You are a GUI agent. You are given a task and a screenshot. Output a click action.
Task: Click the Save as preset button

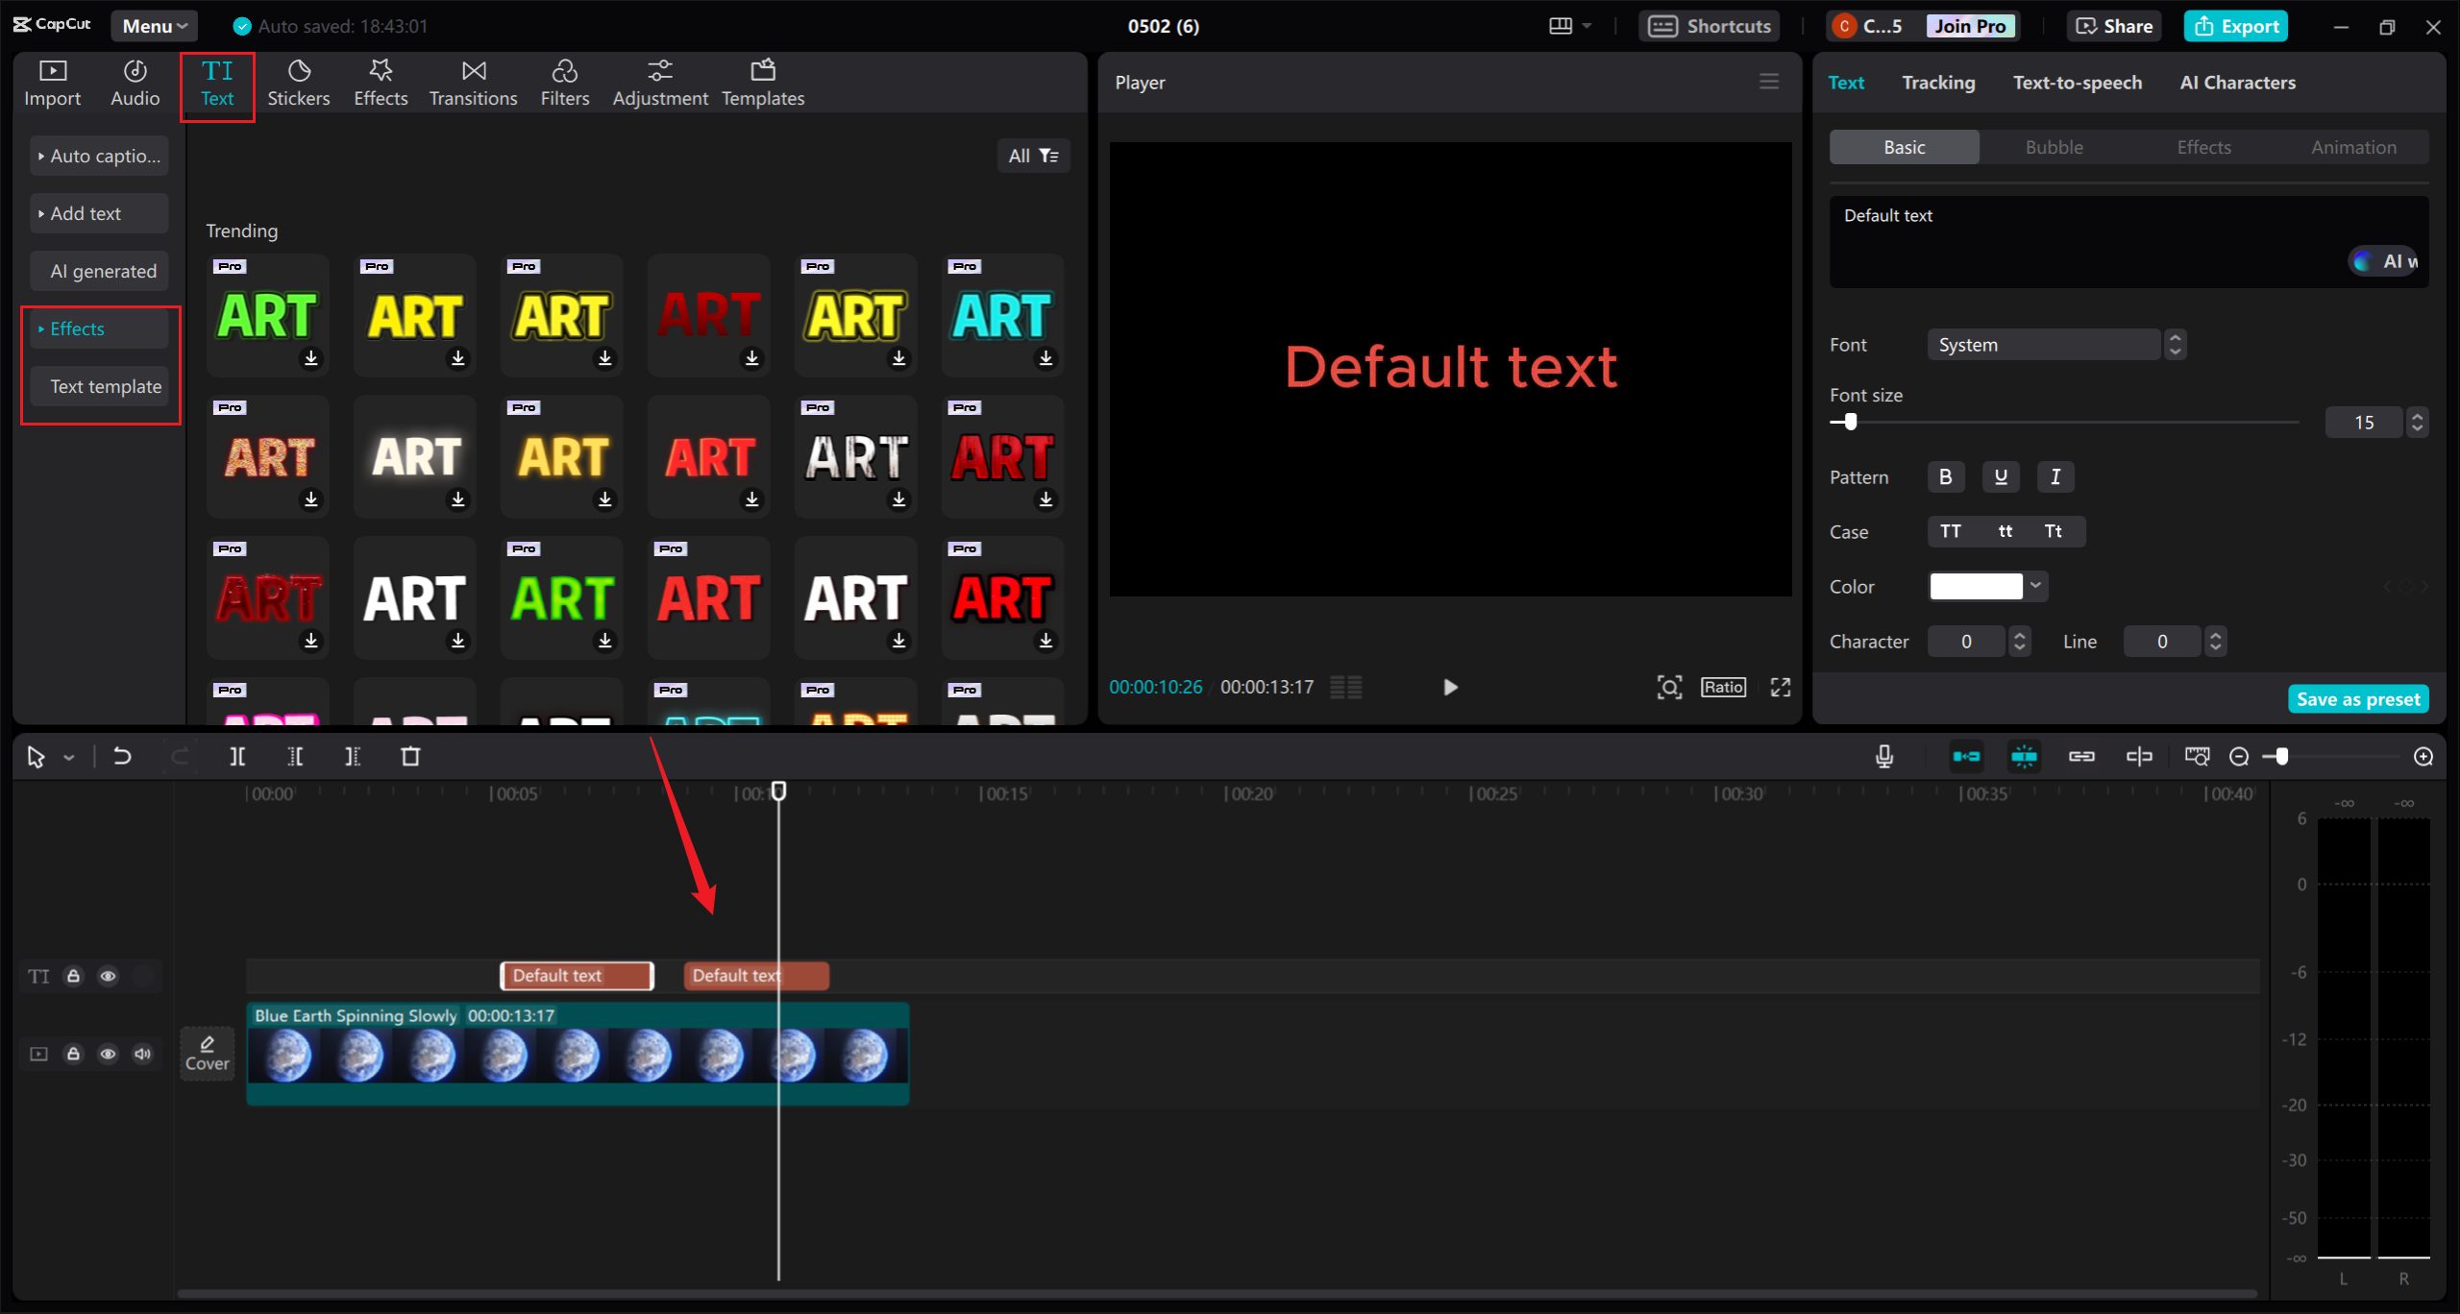coord(2358,698)
